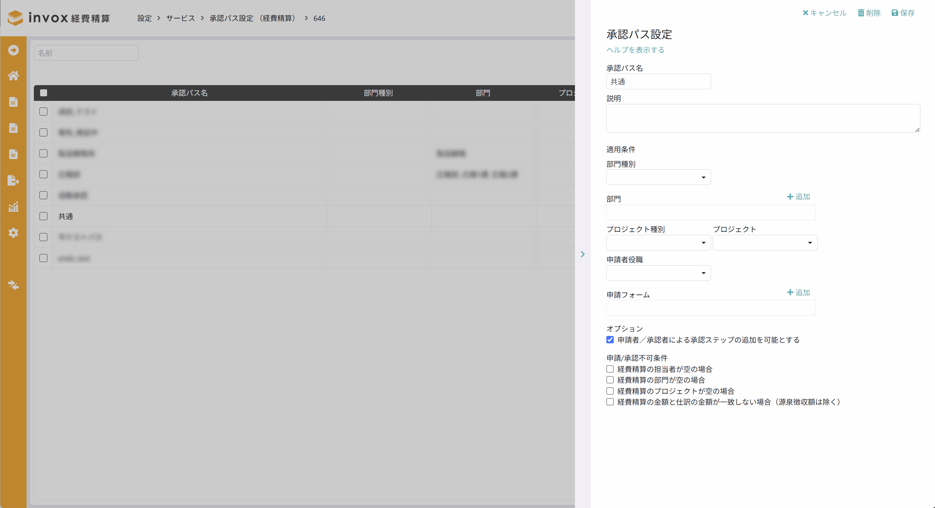Uncheck 承認ステップの追加を可能とする option

pos(610,340)
